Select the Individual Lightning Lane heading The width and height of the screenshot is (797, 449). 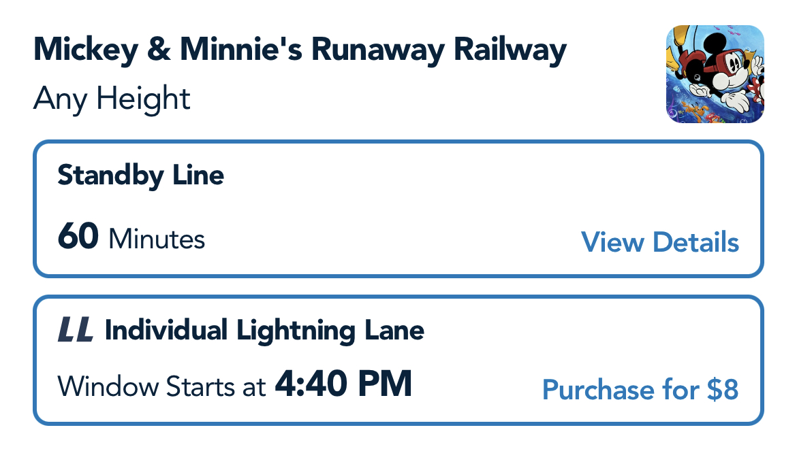[264, 331]
